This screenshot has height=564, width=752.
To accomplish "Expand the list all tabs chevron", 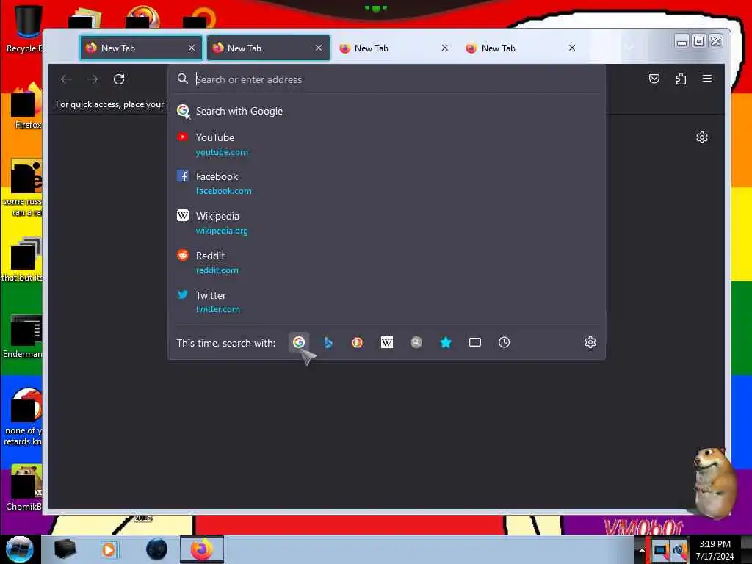I will pyautogui.click(x=629, y=46).
